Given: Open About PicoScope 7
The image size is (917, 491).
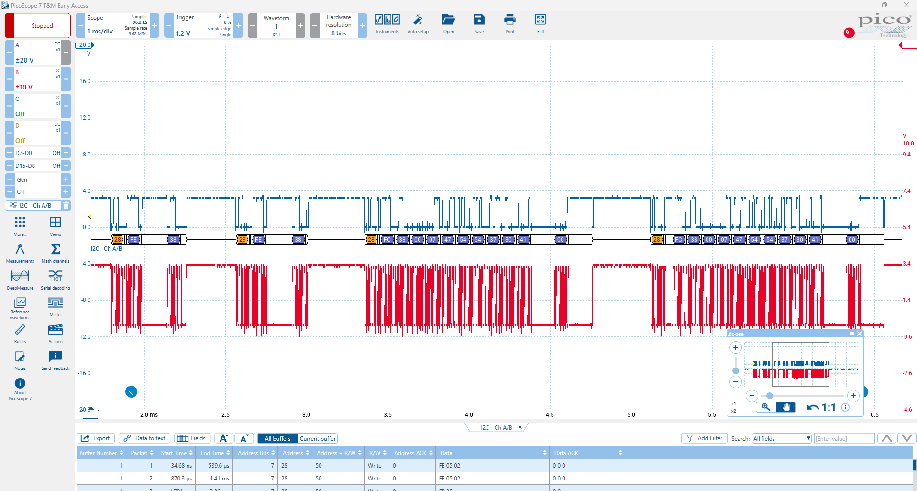Looking at the screenshot, I should tap(20, 389).
